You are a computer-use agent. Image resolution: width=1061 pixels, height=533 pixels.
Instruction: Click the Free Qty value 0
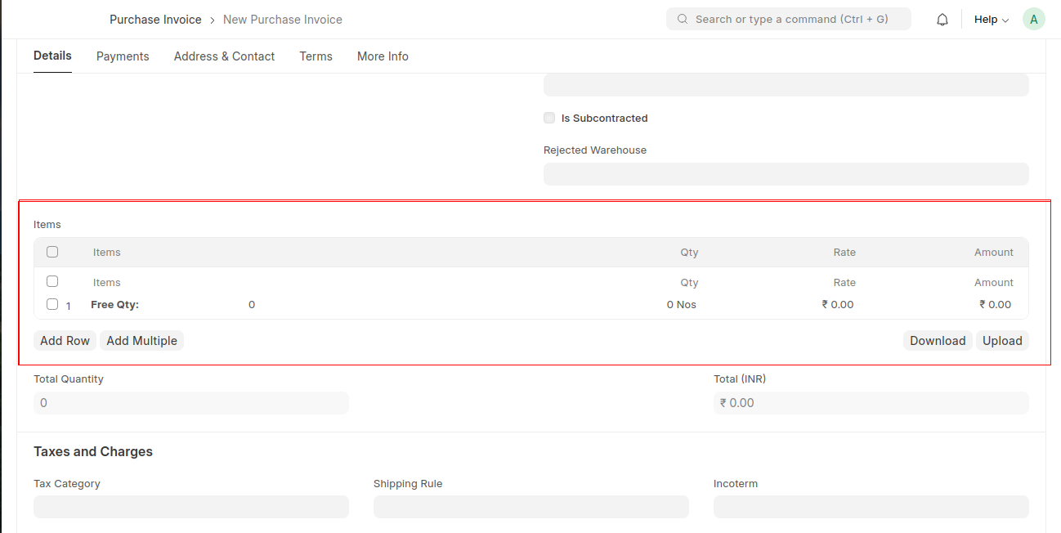252,305
